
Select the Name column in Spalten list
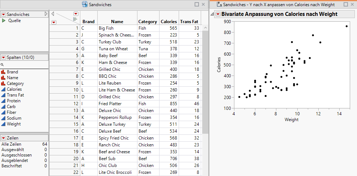13,78
